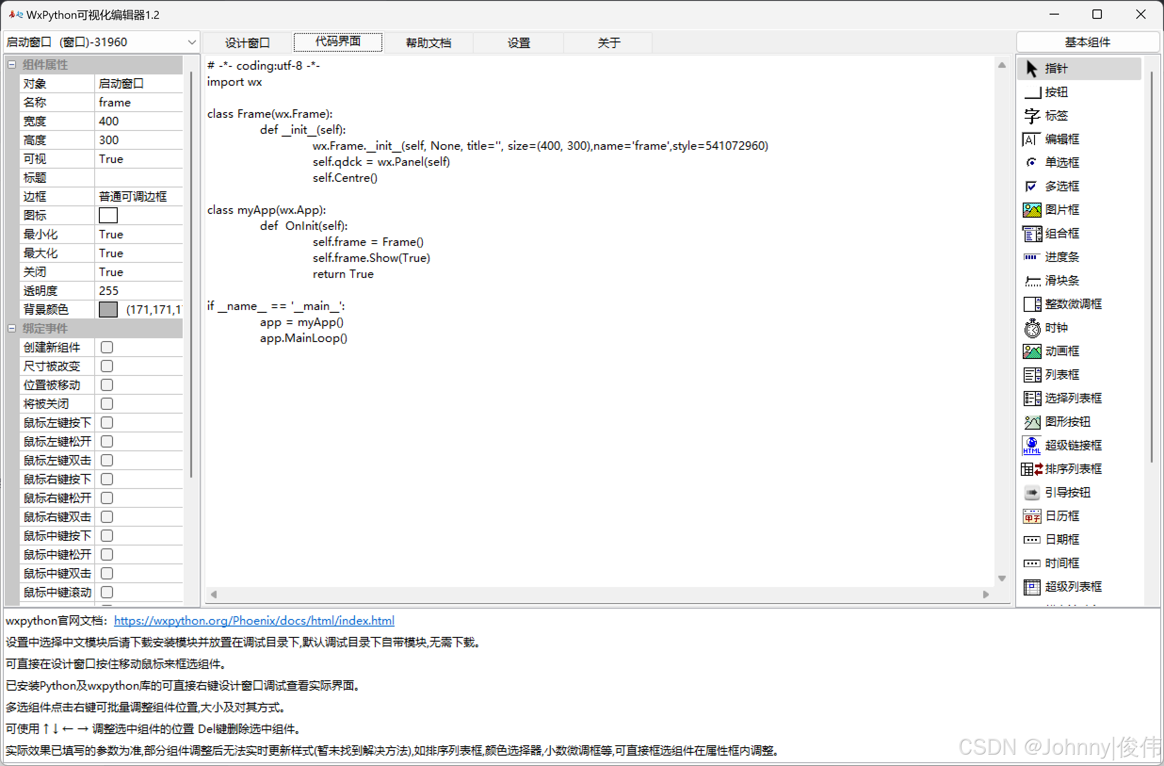Click the 背景颜色 gray color swatch
This screenshot has height=766, width=1164.
(108, 310)
